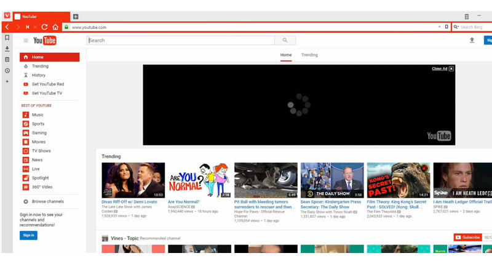Viewport: 492px width, 277px height.
Task: Select the Home tab at top
Action: pyautogui.click(x=286, y=55)
